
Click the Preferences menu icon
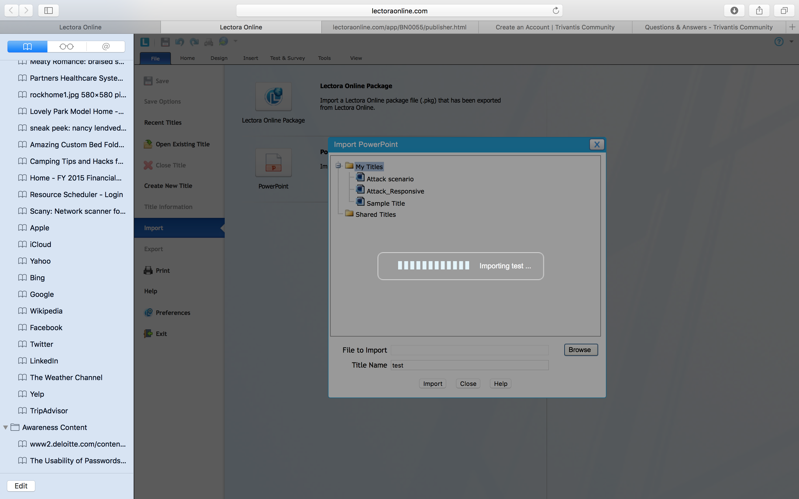[x=148, y=312]
